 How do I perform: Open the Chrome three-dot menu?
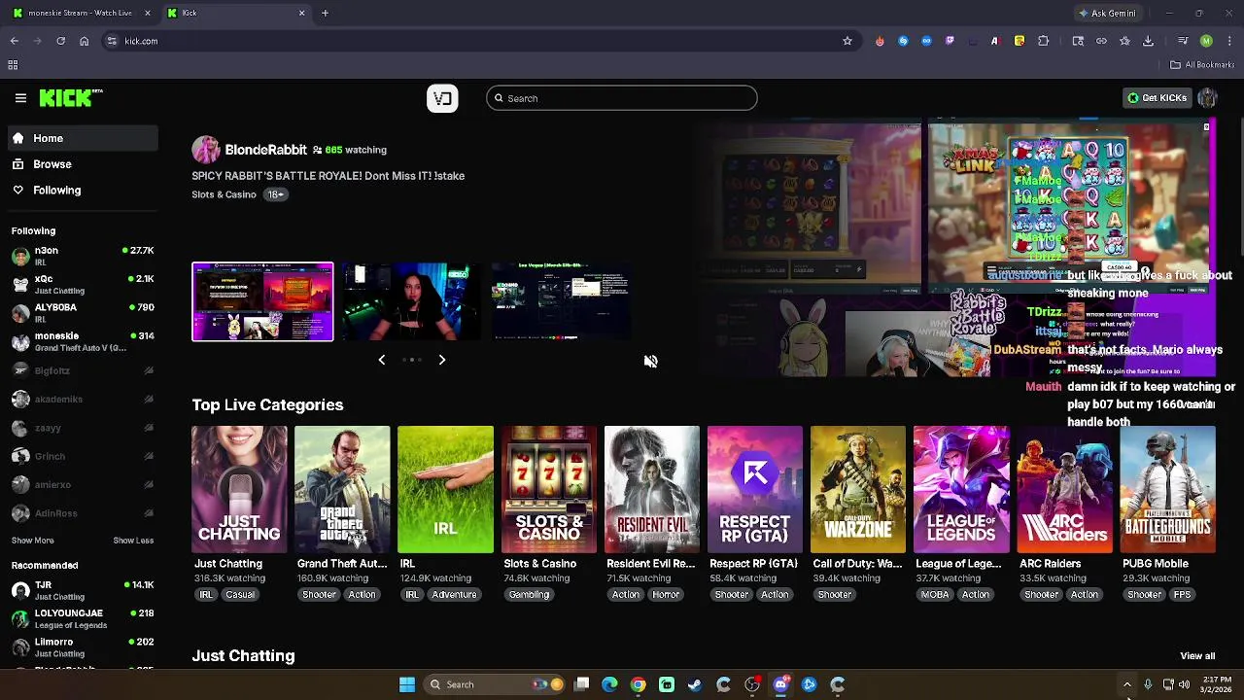click(x=1227, y=41)
